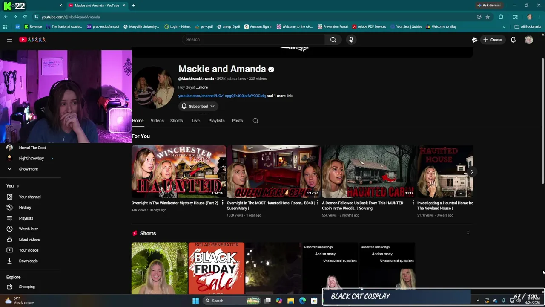The image size is (545, 307).
Task: Expand the You section chevron
Action: pos(18,186)
